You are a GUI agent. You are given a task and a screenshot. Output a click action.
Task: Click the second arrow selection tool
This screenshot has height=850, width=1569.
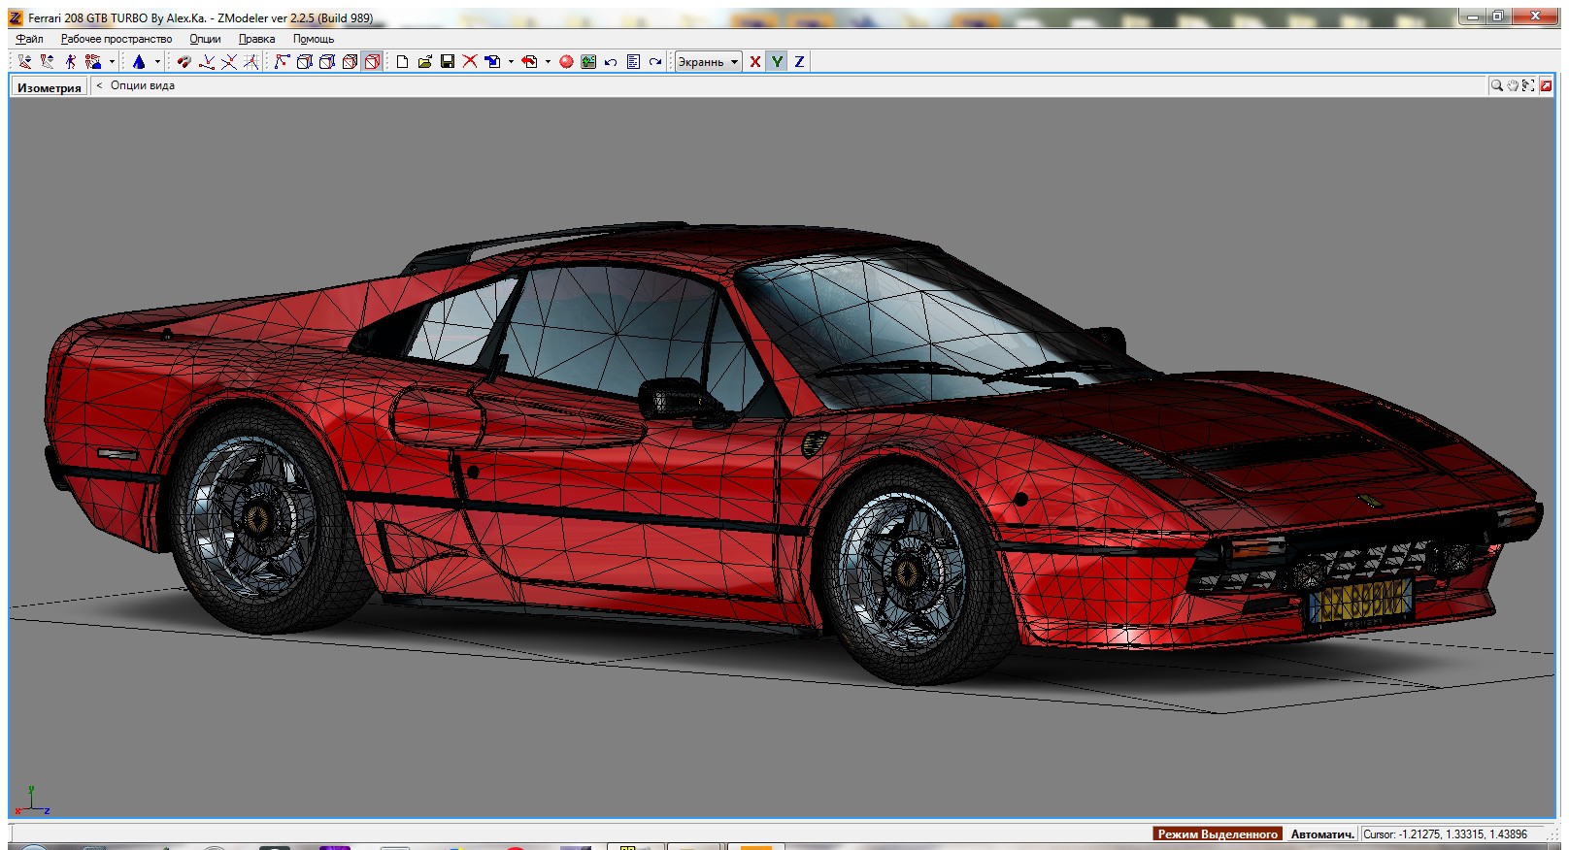click(x=47, y=61)
